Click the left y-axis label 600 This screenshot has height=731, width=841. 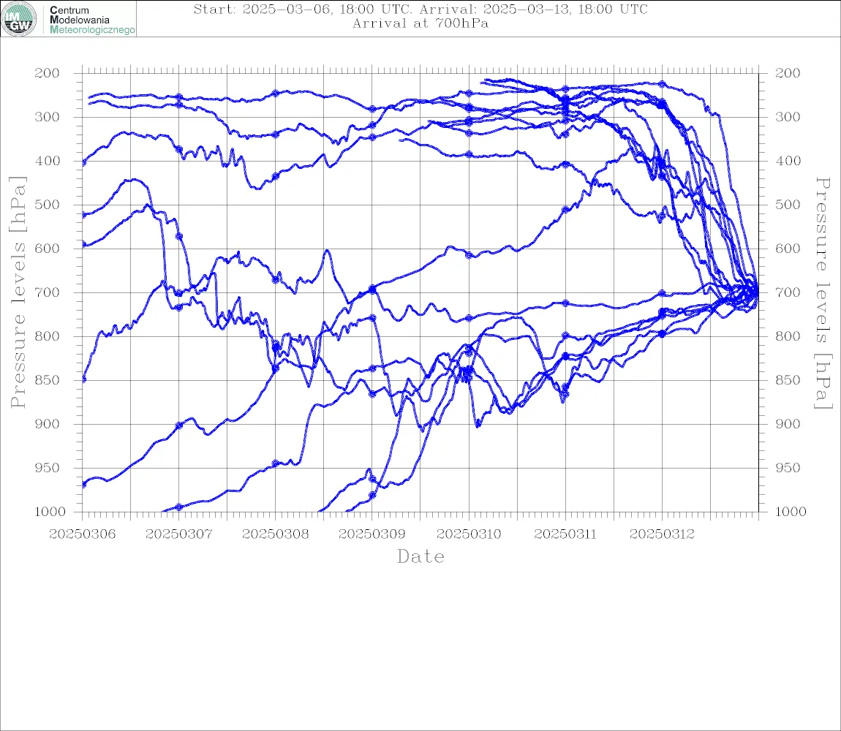click(x=48, y=249)
